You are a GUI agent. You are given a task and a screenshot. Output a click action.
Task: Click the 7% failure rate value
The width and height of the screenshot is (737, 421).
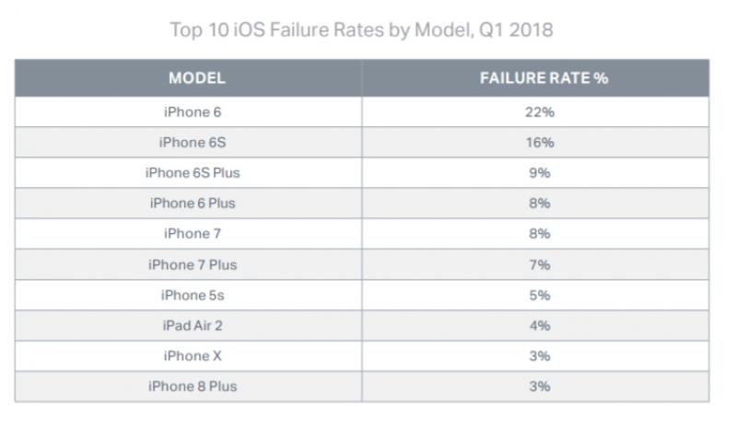point(541,265)
